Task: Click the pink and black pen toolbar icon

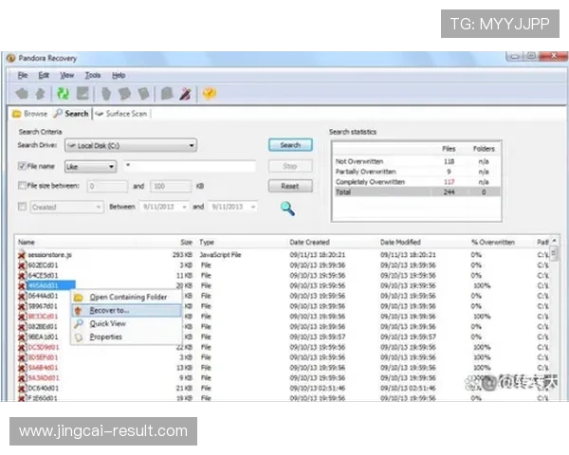Action: click(x=185, y=94)
